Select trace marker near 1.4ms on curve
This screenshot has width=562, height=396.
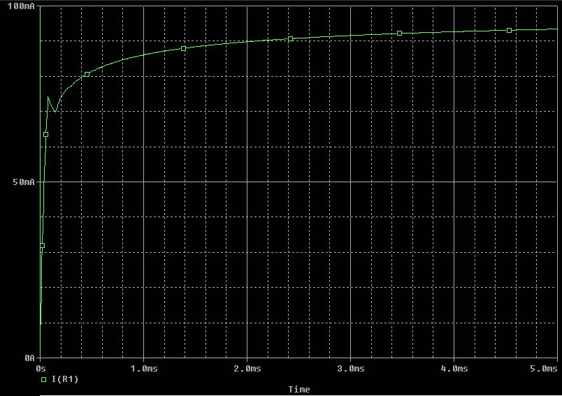click(x=184, y=48)
